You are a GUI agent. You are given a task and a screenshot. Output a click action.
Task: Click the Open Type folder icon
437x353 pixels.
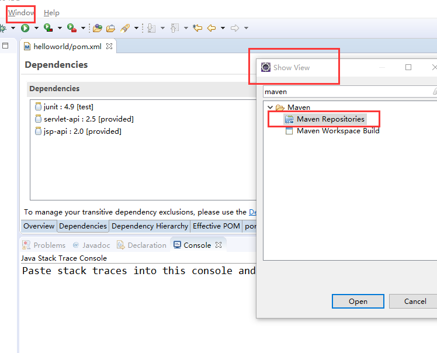98,28
